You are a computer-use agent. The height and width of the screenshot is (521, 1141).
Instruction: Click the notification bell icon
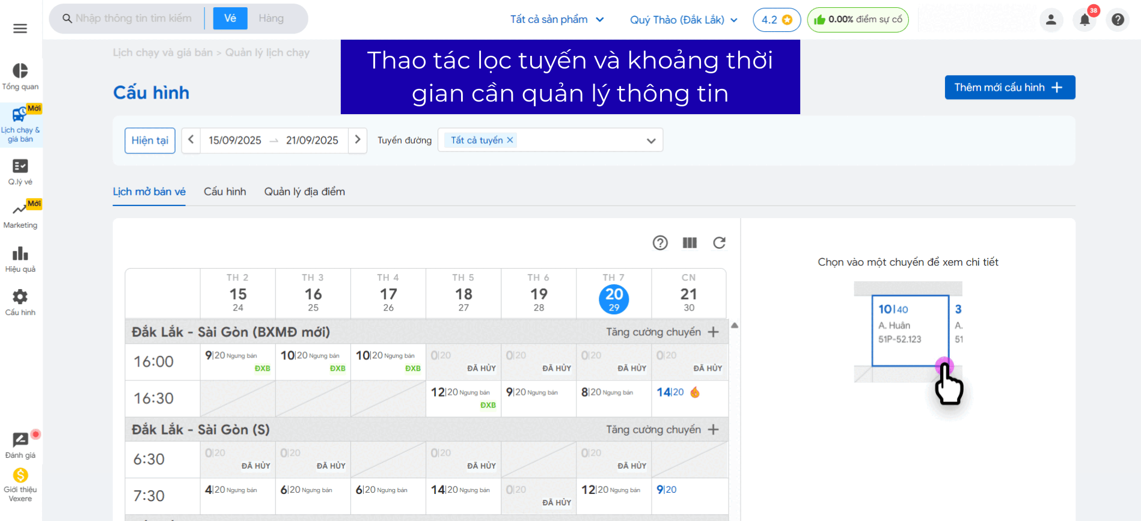(1084, 20)
